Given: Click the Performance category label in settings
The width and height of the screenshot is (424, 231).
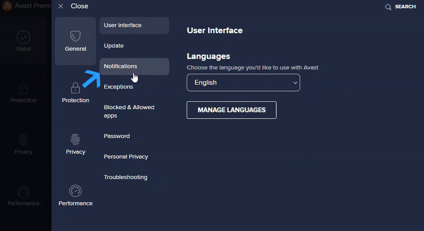Looking at the screenshot, I should (75, 203).
